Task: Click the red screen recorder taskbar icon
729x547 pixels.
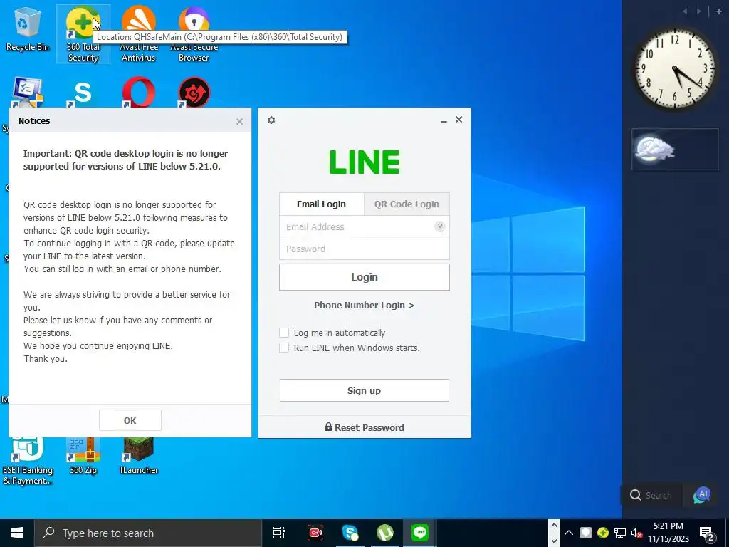Action: 315,533
